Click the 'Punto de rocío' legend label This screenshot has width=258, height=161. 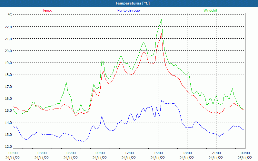128,10
